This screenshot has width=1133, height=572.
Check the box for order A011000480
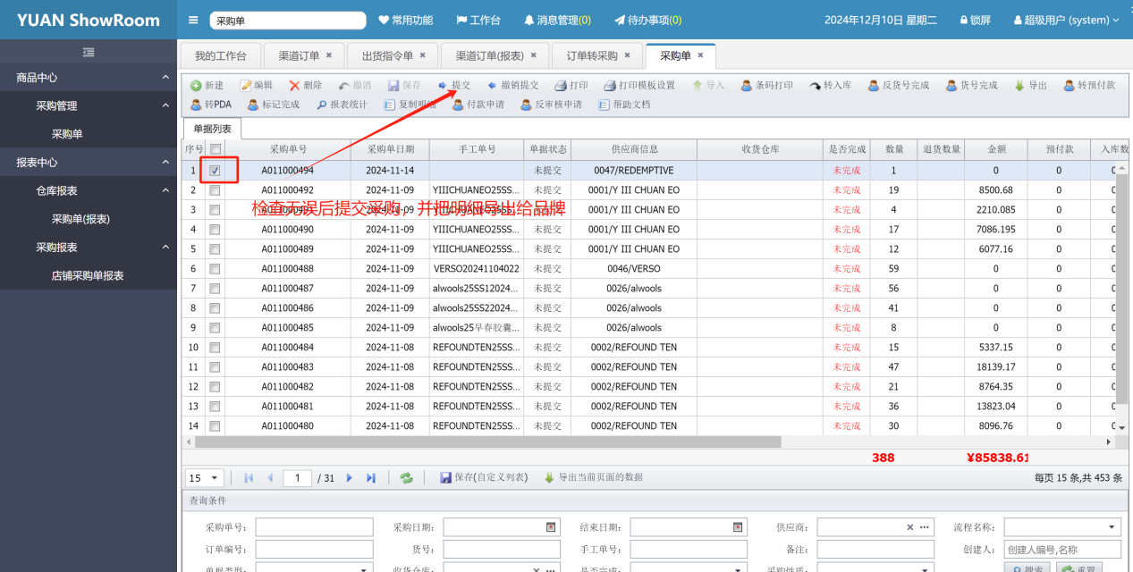215,425
